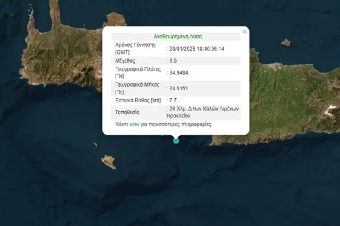340x226 pixels.
Task: Click the 'Εστιακό Βάθος [km]' label
Action: pyautogui.click(x=138, y=100)
